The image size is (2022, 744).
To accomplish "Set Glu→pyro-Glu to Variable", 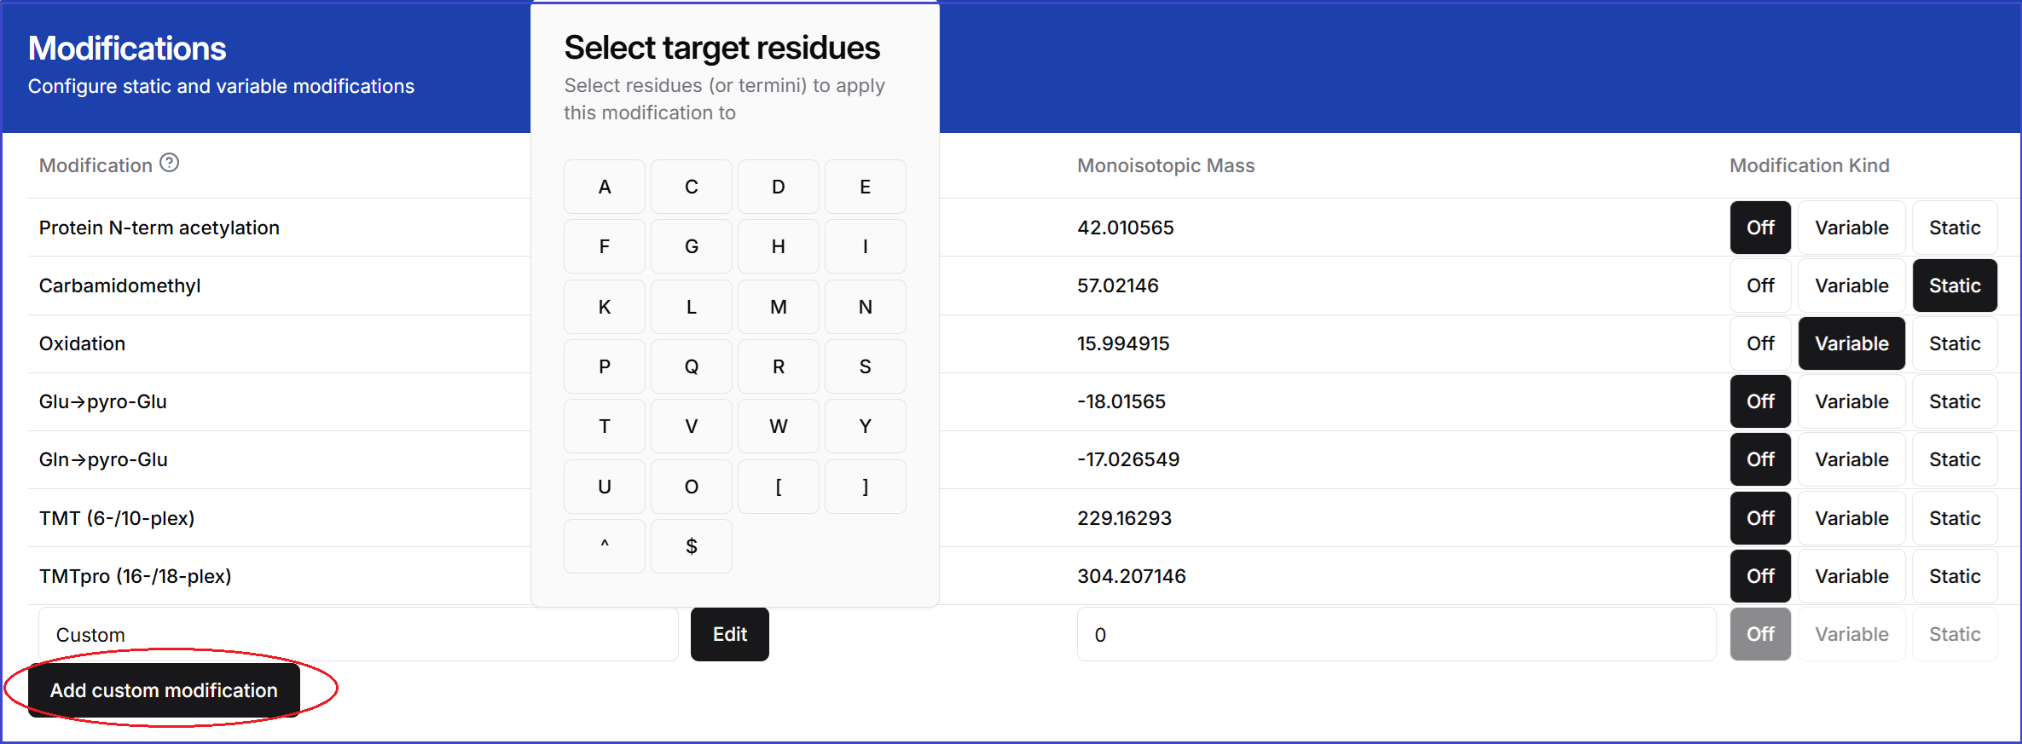I will click(1851, 401).
